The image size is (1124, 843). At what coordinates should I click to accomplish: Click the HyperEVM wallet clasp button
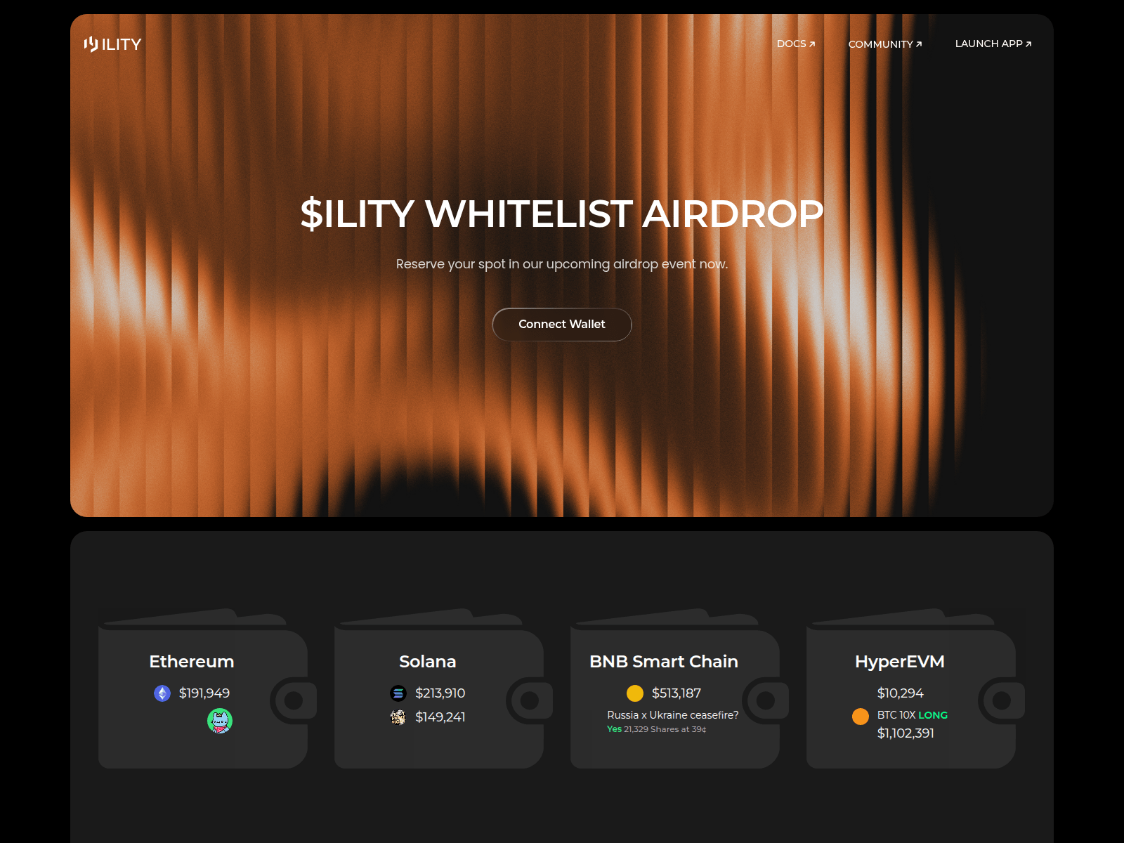point(1002,700)
